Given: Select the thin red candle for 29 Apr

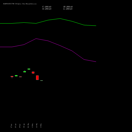Looking at the screenshot, I should [20, 77].
